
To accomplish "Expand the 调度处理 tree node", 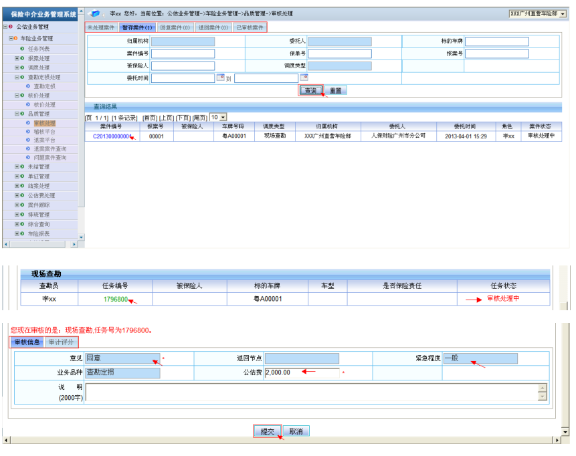I will [x=17, y=68].
